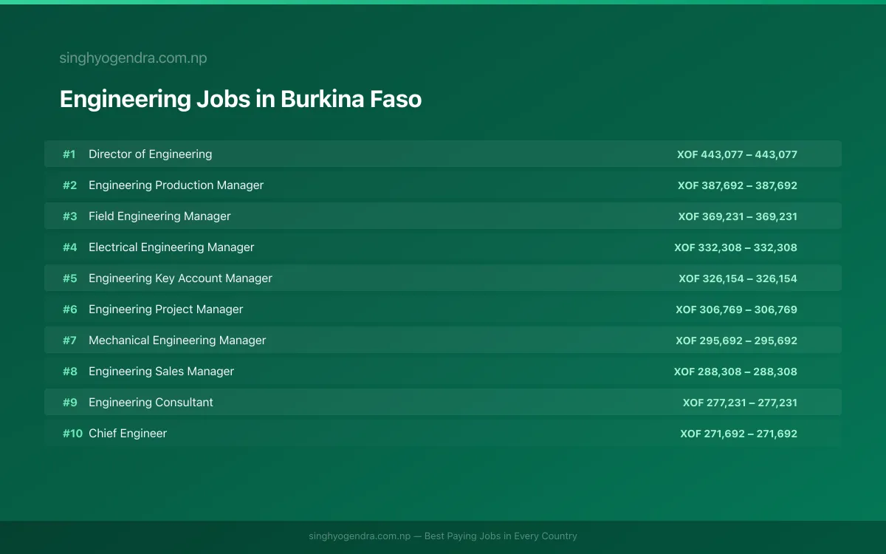
Task: Select the Engineering Project Manager job title
Action: [165, 310]
